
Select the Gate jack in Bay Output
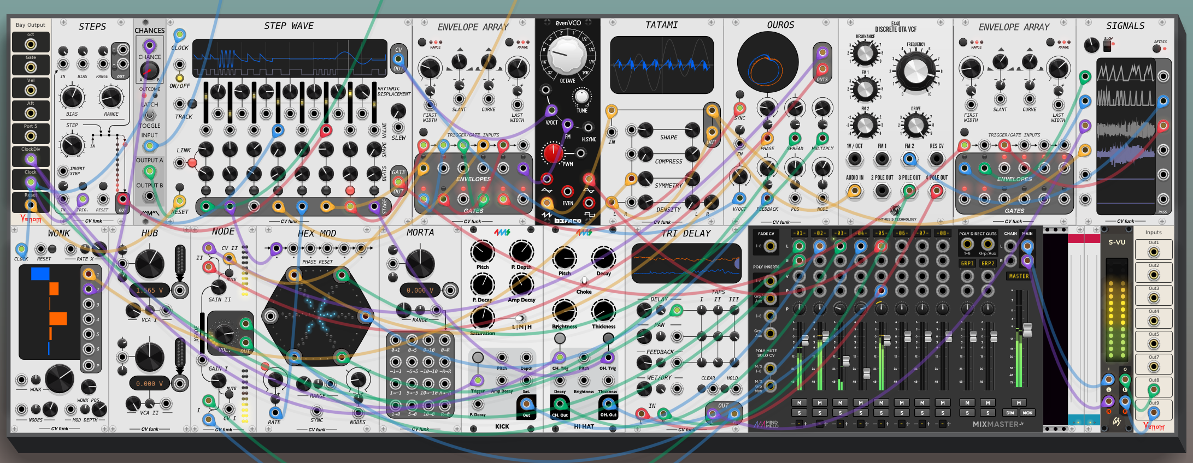tap(31, 67)
